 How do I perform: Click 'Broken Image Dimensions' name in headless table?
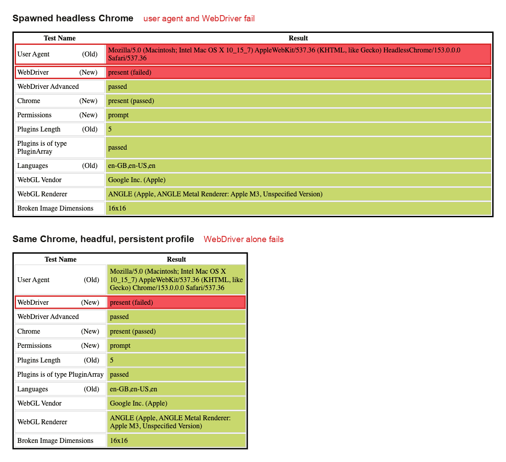(60, 208)
